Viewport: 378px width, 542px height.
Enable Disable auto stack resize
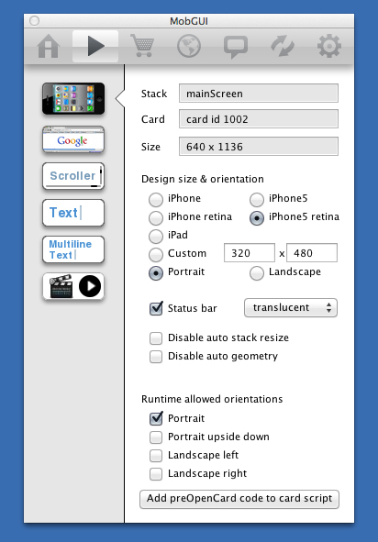tap(156, 338)
